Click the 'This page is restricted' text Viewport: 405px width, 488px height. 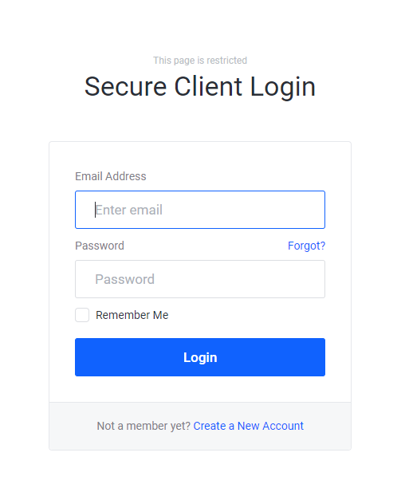[x=200, y=60]
